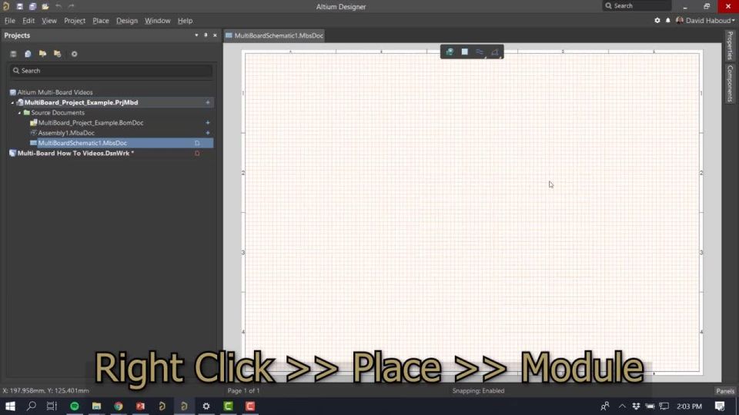Collapse the MultiBoard_Project_Example.PrjMbd tree node
The image size is (739, 415).
click(x=13, y=102)
